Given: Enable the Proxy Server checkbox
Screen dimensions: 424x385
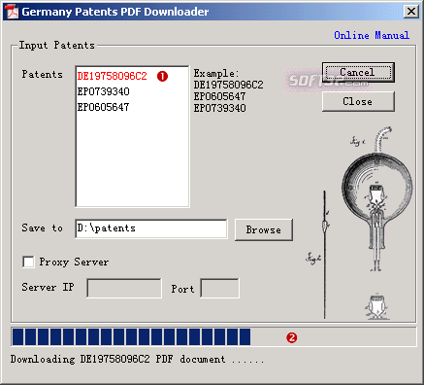Looking at the screenshot, I should (x=28, y=262).
